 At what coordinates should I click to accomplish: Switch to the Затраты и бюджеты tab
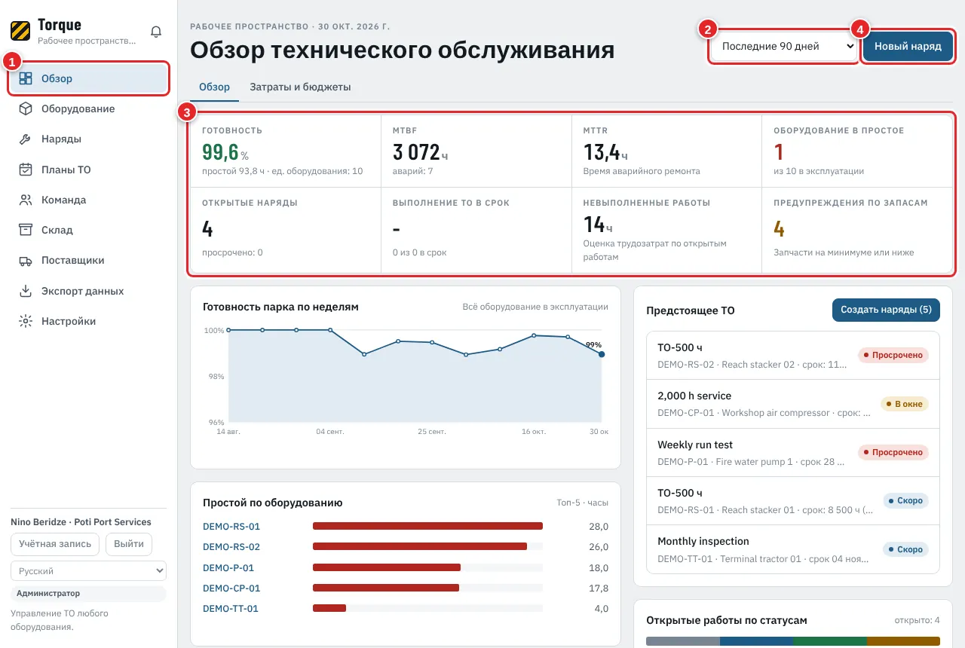pyautogui.click(x=300, y=87)
